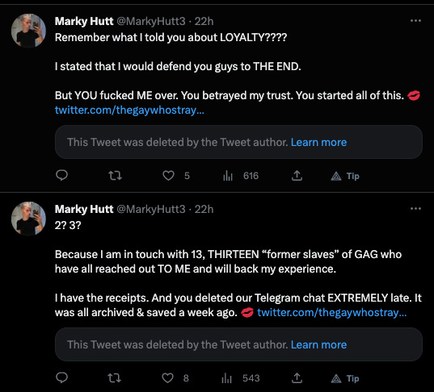Open twitter.com/thegaywhostray link in second tweet
Viewport: 434px width, 392px height.
pos(332,312)
